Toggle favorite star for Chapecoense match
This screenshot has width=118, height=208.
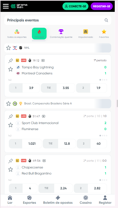11,169
